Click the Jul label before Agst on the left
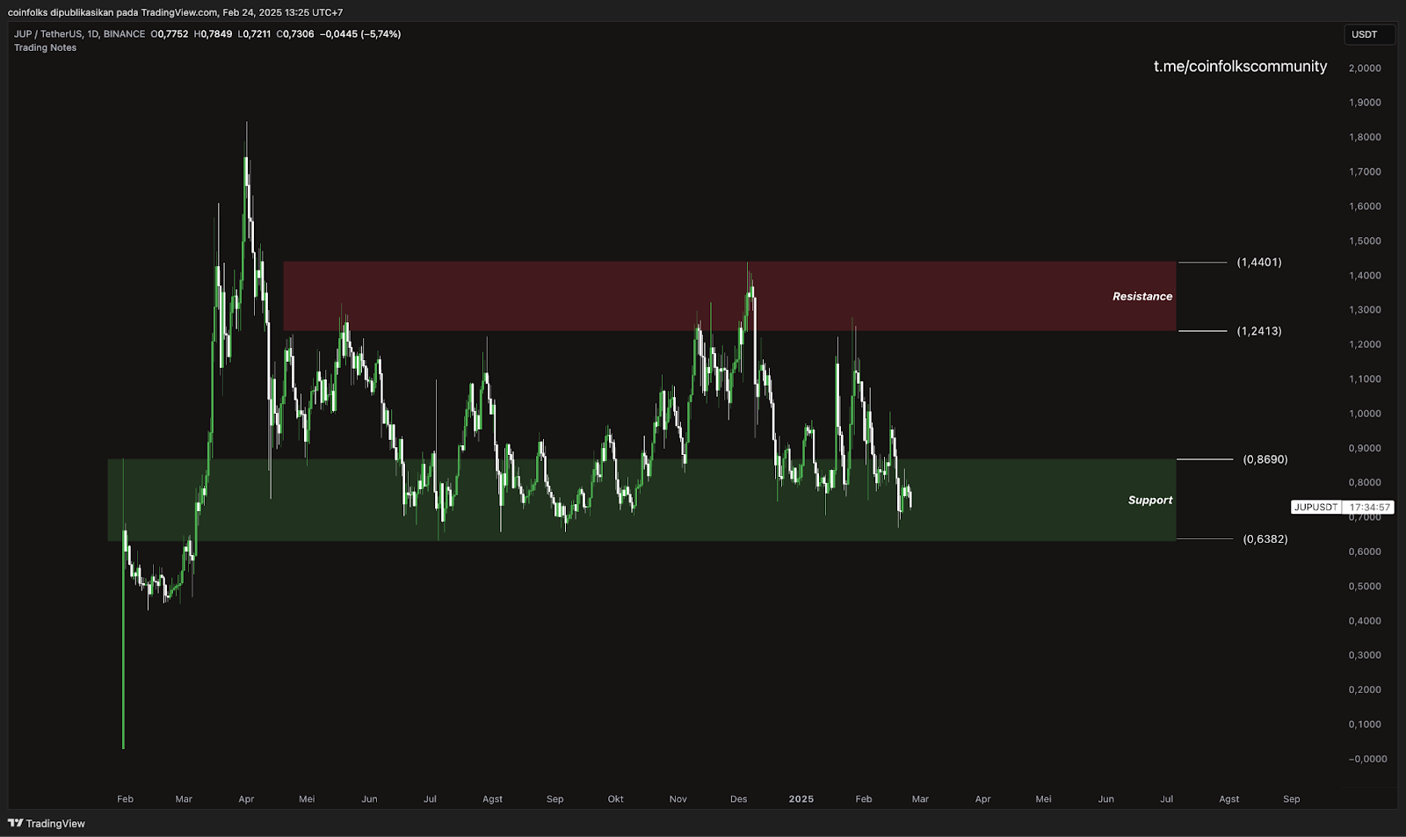Image resolution: width=1406 pixels, height=837 pixels. tap(430, 799)
